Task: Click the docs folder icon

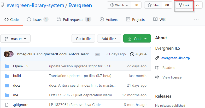Action: click(x=7, y=86)
